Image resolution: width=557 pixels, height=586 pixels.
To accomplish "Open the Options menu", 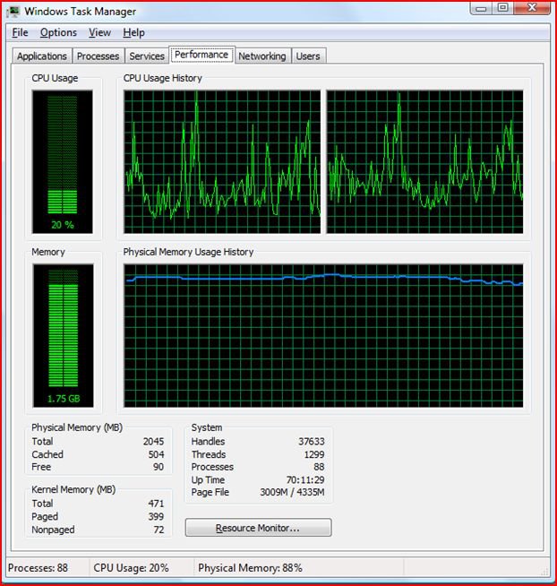I will 58,33.
